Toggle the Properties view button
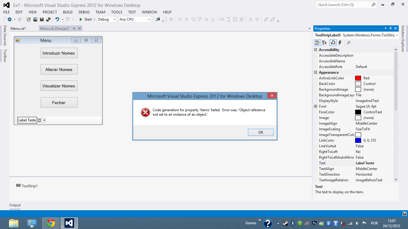This screenshot has width=408, height=229. [333, 43]
